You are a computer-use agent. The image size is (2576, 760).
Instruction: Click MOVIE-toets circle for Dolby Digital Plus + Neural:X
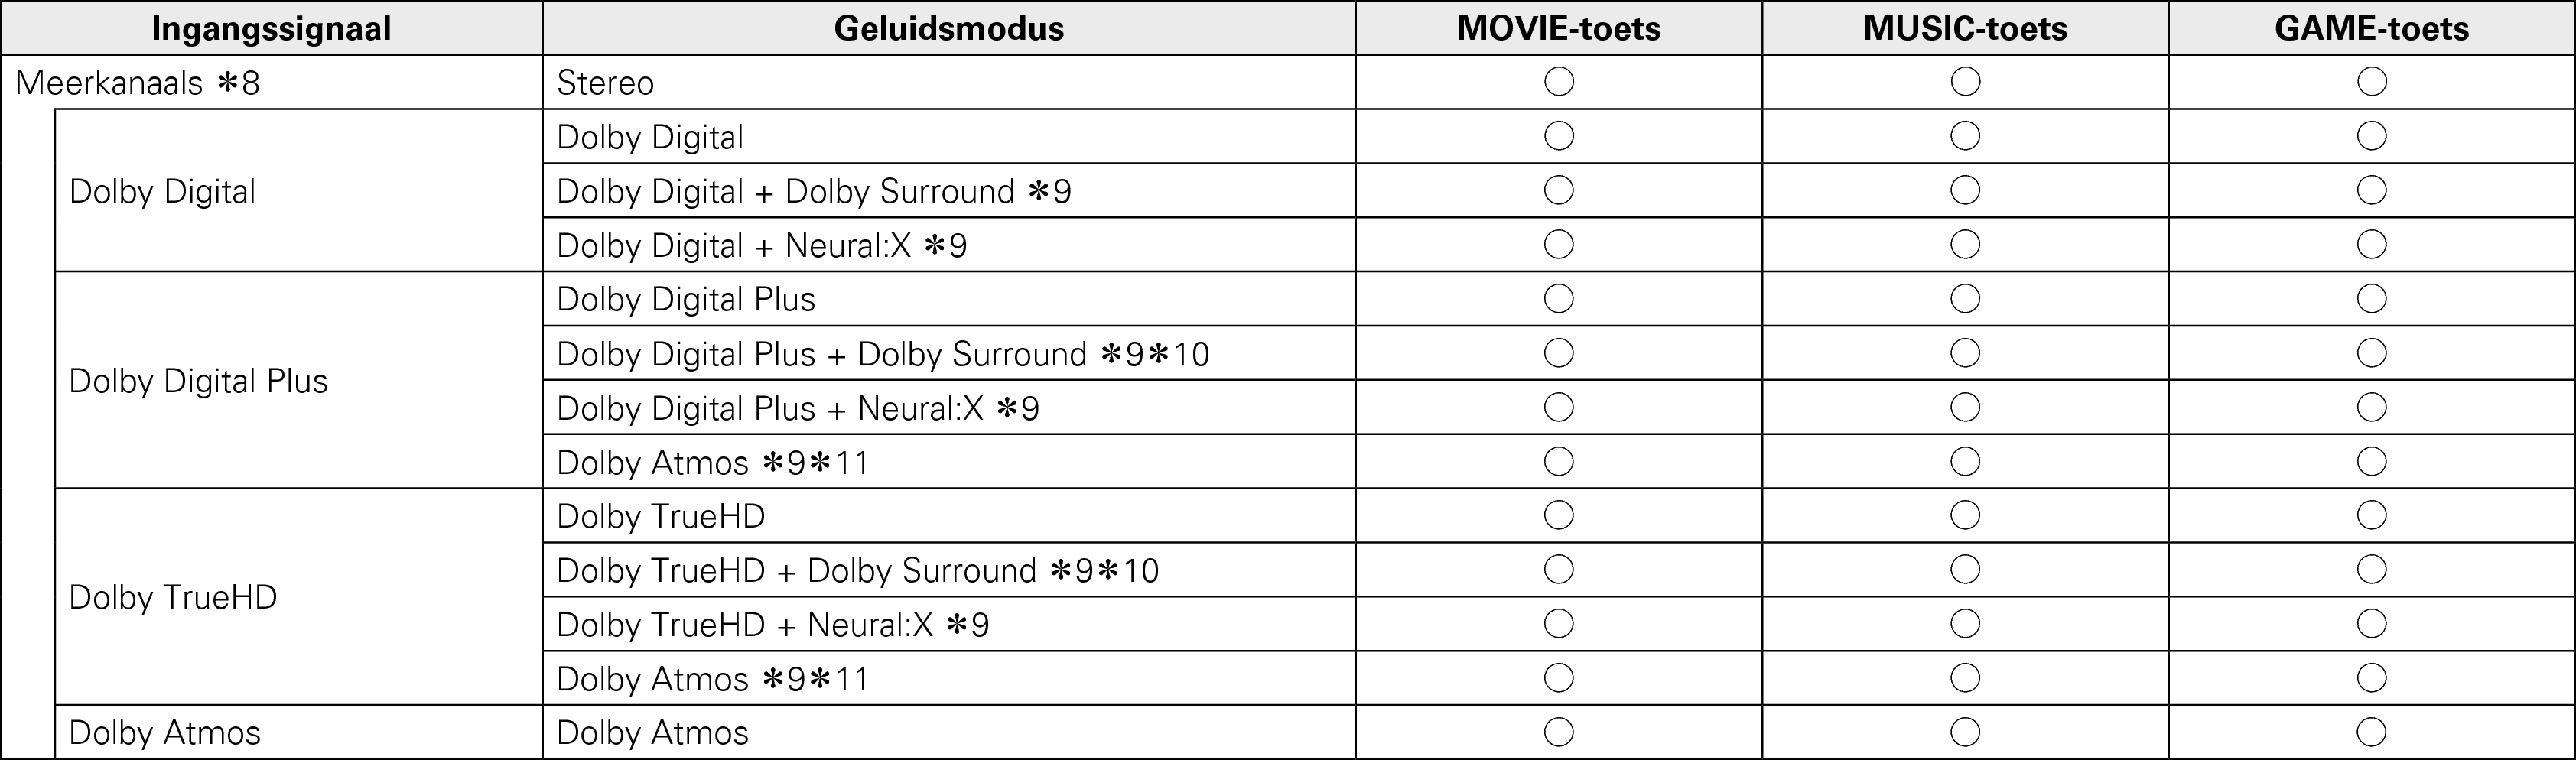point(1559,407)
